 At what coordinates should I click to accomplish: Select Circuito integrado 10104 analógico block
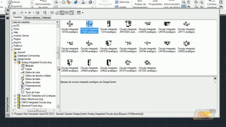70,27
